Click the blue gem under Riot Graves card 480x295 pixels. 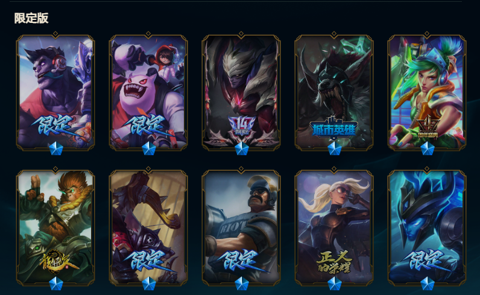[242, 284]
